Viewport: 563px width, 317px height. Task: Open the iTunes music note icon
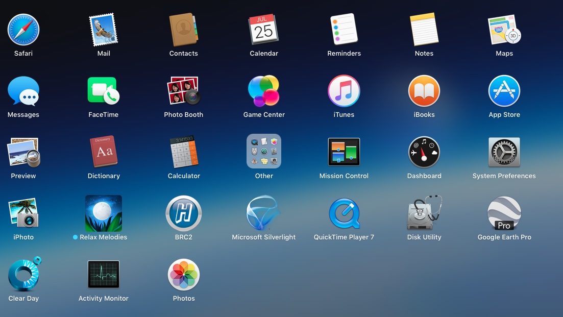tap(344, 91)
